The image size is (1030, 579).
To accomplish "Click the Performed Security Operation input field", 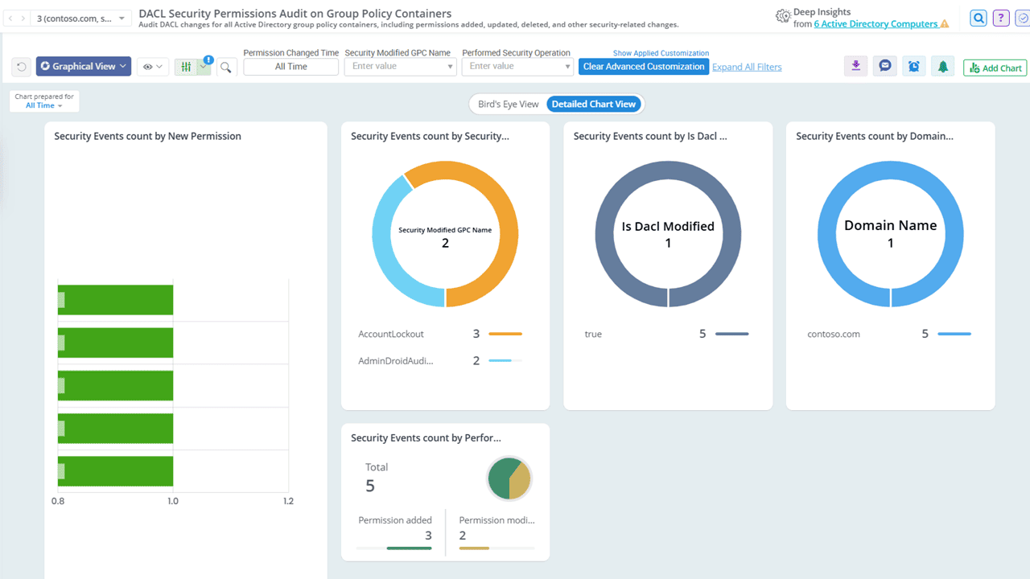I will coord(513,67).
